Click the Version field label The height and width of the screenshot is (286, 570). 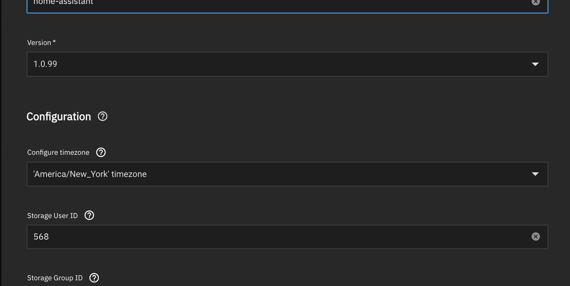(39, 43)
